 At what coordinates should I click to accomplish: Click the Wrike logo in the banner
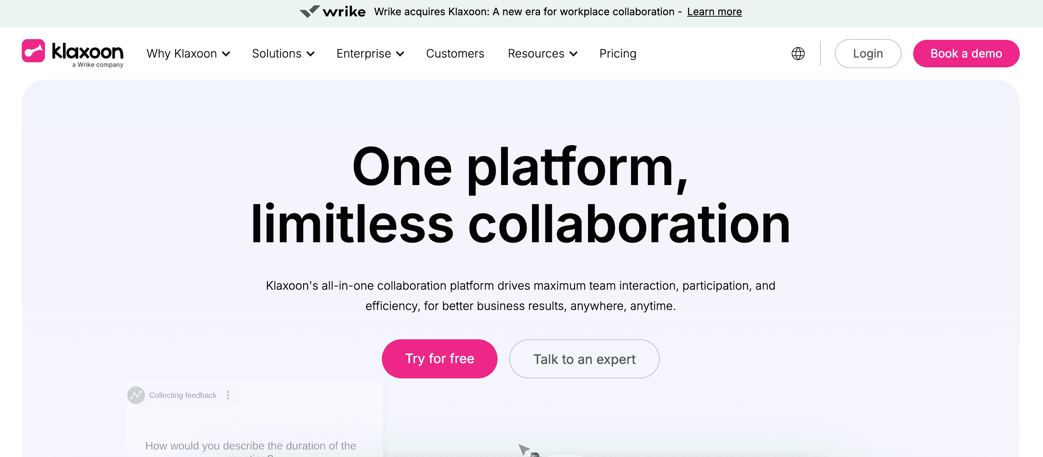pyautogui.click(x=333, y=12)
